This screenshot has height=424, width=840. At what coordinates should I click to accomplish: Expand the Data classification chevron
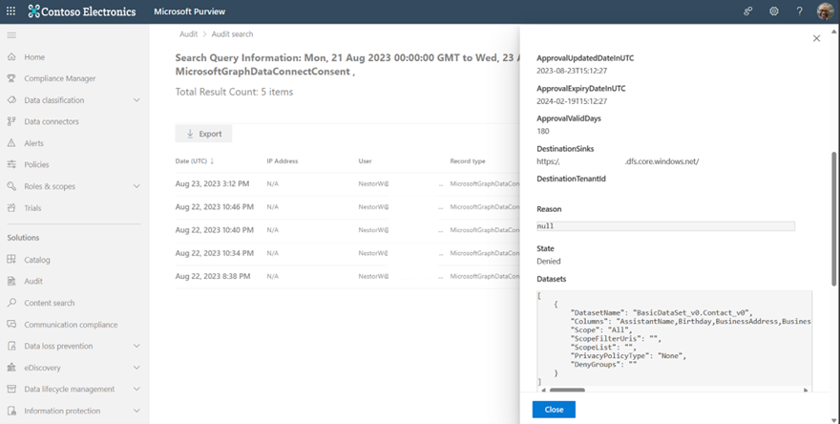pyautogui.click(x=136, y=100)
